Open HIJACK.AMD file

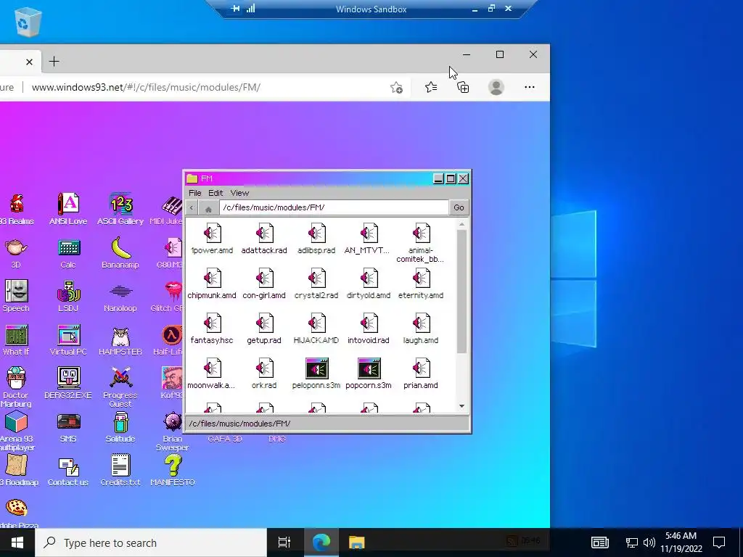[x=316, y=329]
